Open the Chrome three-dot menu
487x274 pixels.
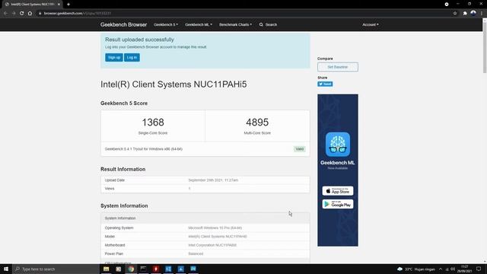[x=482, y=14]
